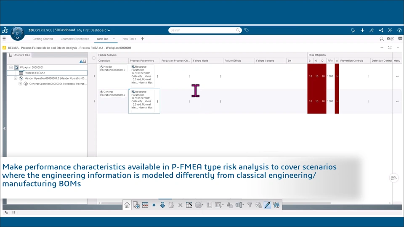Click the red action priority H cell row 2
The height and width of the screenshot is (227, 404).
pos(337,101)
